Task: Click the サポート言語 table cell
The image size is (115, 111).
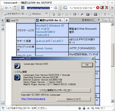Action: 26,41
